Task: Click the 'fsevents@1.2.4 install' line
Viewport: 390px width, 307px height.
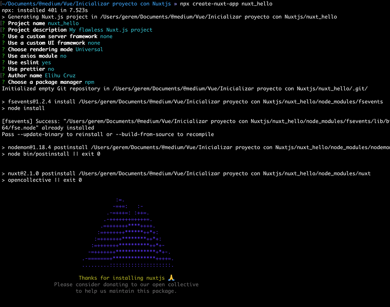Action: point(192,102)
